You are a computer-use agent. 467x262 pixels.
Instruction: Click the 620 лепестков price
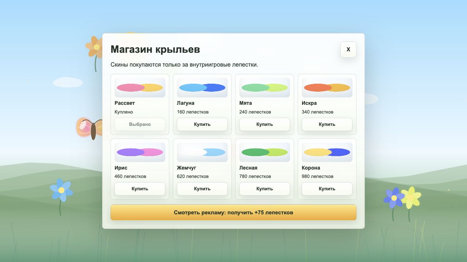tap(193, 176)
